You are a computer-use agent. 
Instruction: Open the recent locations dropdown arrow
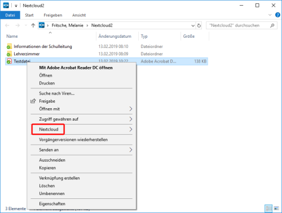point(26,25)
